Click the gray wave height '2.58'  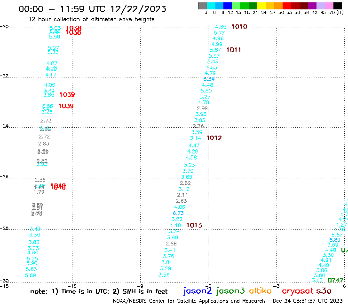(171, 244)
